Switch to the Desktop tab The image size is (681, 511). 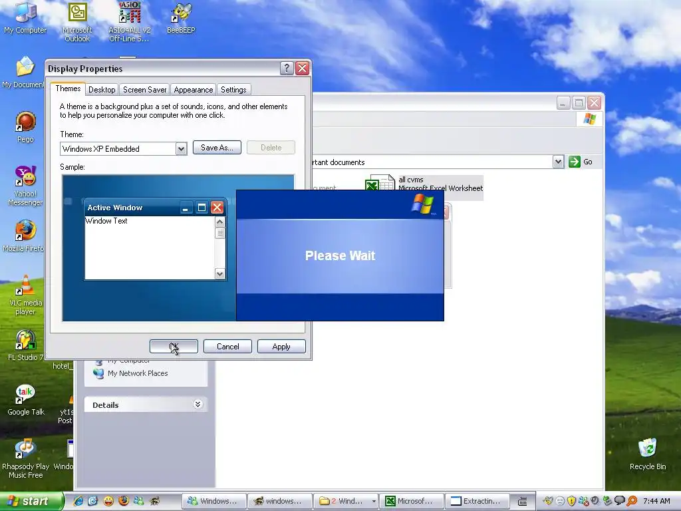point(102,90)
